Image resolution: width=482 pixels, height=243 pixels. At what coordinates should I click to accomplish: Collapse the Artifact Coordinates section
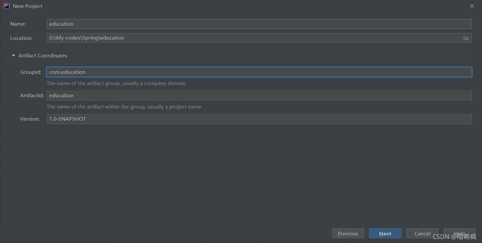click(14, 56)
